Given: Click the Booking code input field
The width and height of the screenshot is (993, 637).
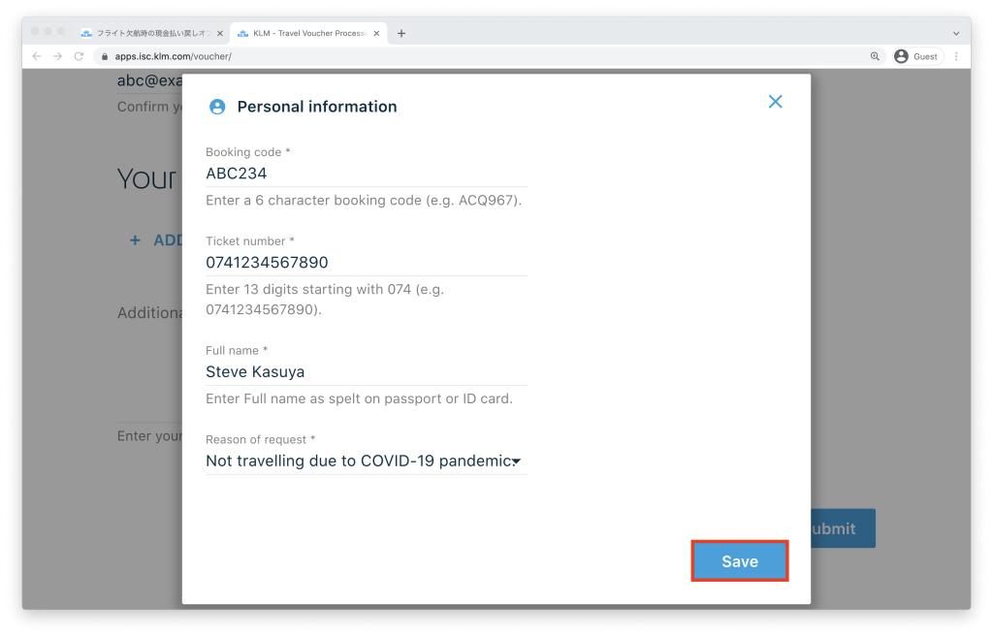Looking at the screenshot, I should coord(366,174).
